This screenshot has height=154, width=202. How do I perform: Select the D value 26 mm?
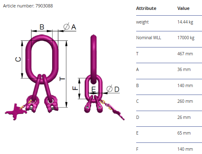pos(184,117)
